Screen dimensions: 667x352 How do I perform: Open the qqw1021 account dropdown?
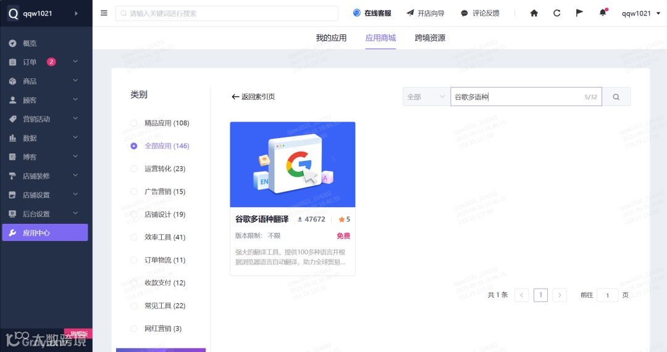click(640, 13)
